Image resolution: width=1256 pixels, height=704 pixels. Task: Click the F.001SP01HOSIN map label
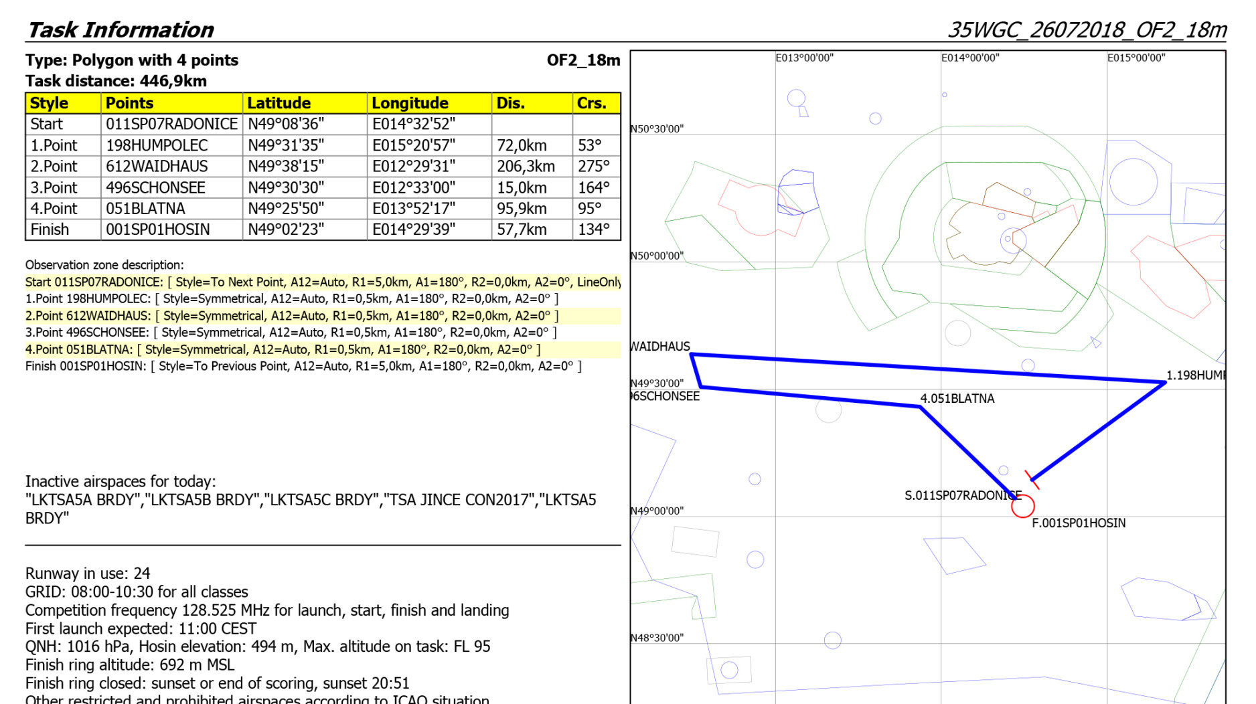coord(1078,523)
